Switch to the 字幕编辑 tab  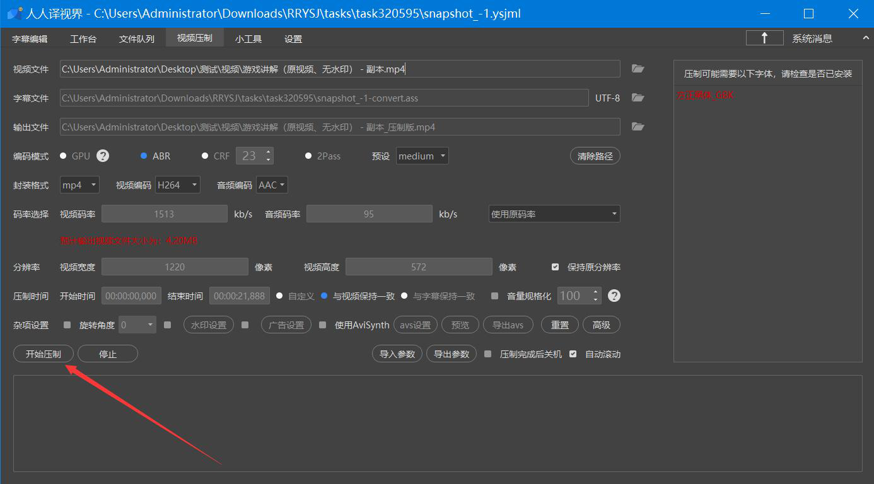tap(30, 39)
